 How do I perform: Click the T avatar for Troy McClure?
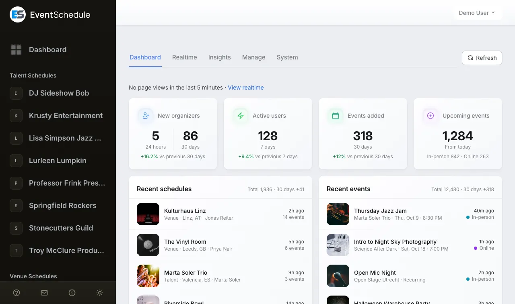pos(16,251)
